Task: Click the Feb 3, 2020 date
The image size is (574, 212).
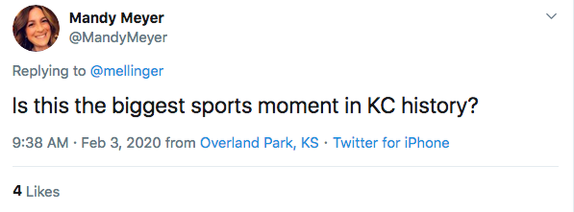Action: (118, 143)
